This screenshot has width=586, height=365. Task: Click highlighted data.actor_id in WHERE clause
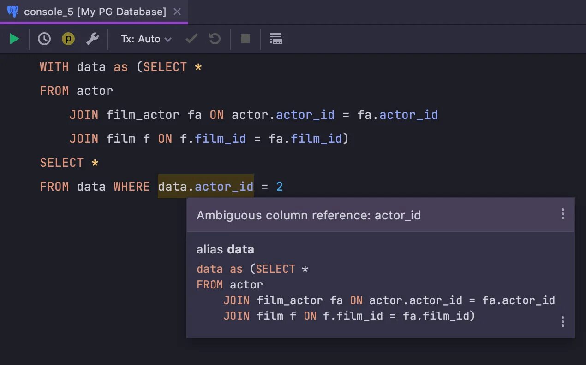205,187
